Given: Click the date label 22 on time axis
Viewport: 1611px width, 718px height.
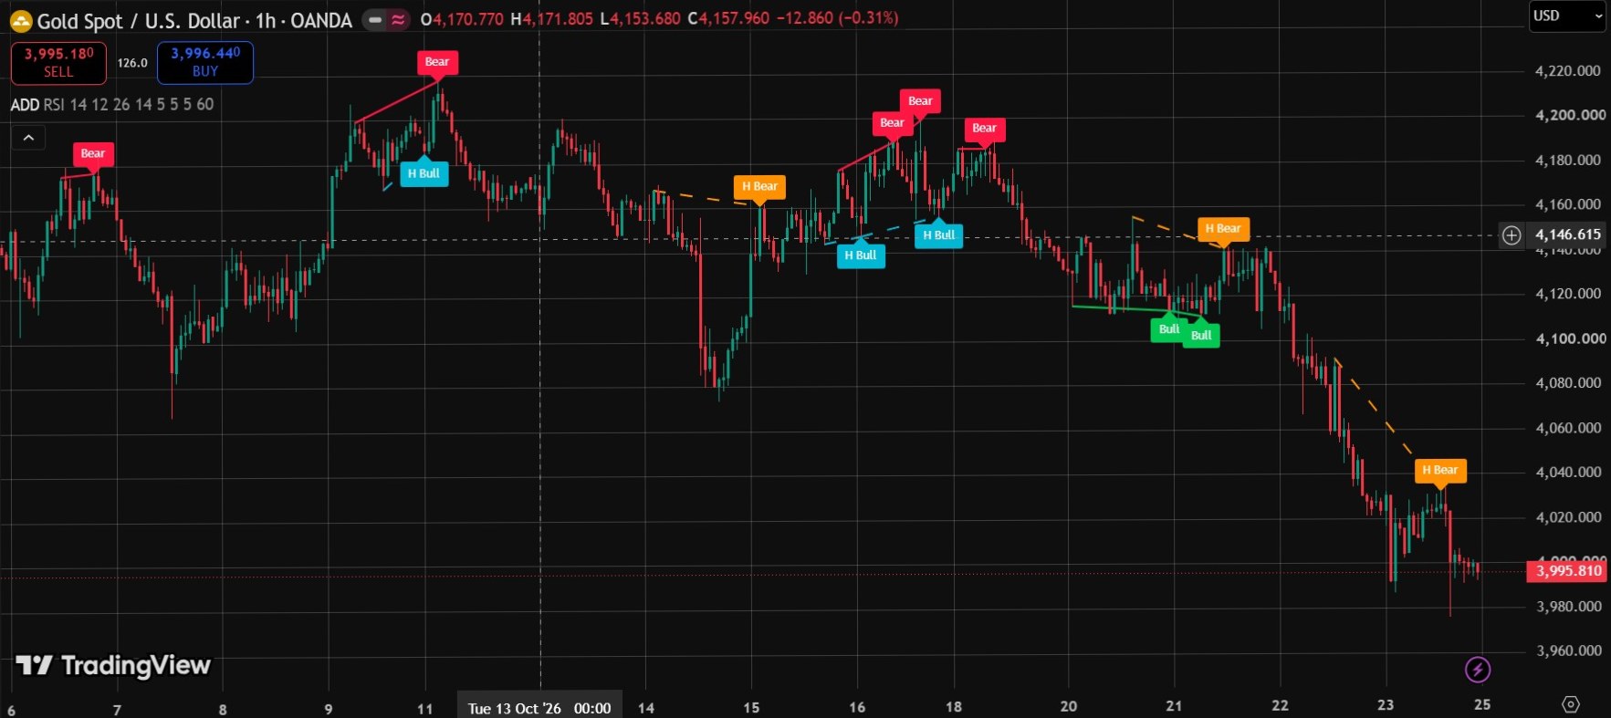Looking at the screenshot, I should point(1280,705).
